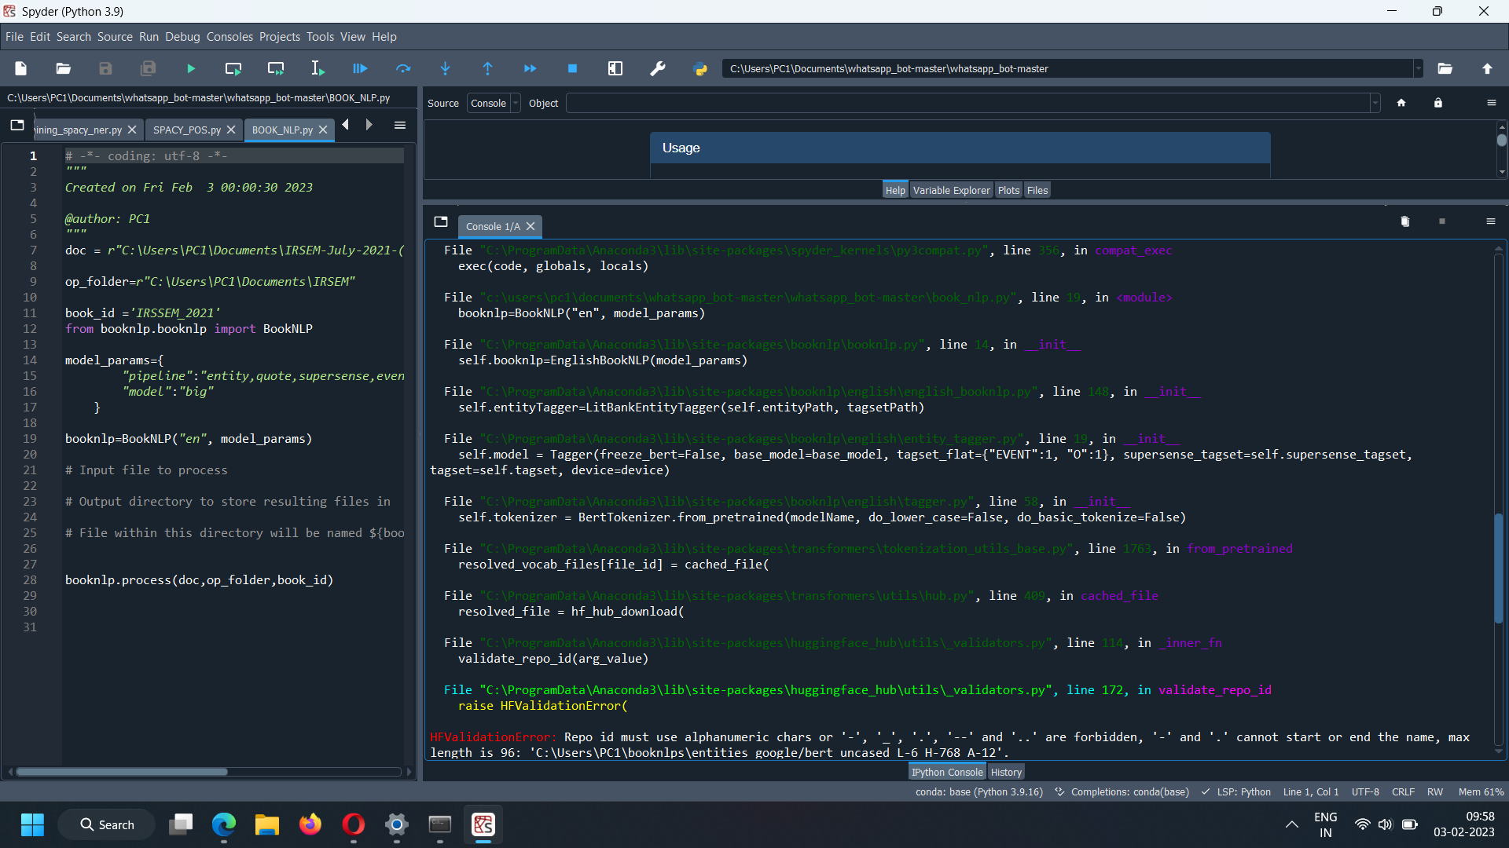Open the editor tab list menu

tap(400, 125)
